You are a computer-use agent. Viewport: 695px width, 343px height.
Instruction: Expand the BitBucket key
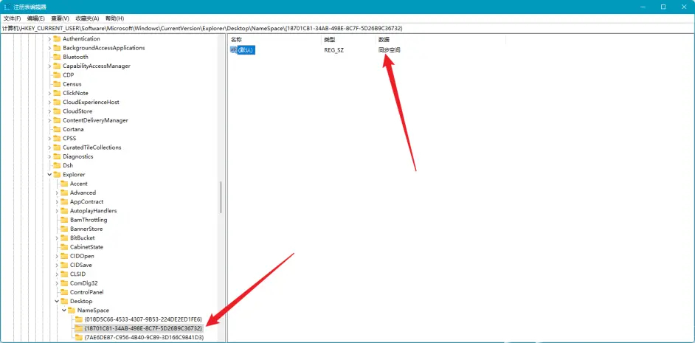click(x=57, y=238)
